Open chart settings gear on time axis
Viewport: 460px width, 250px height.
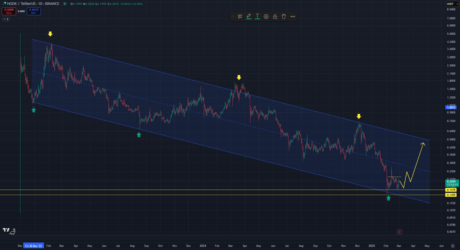(x=453, y=246)
